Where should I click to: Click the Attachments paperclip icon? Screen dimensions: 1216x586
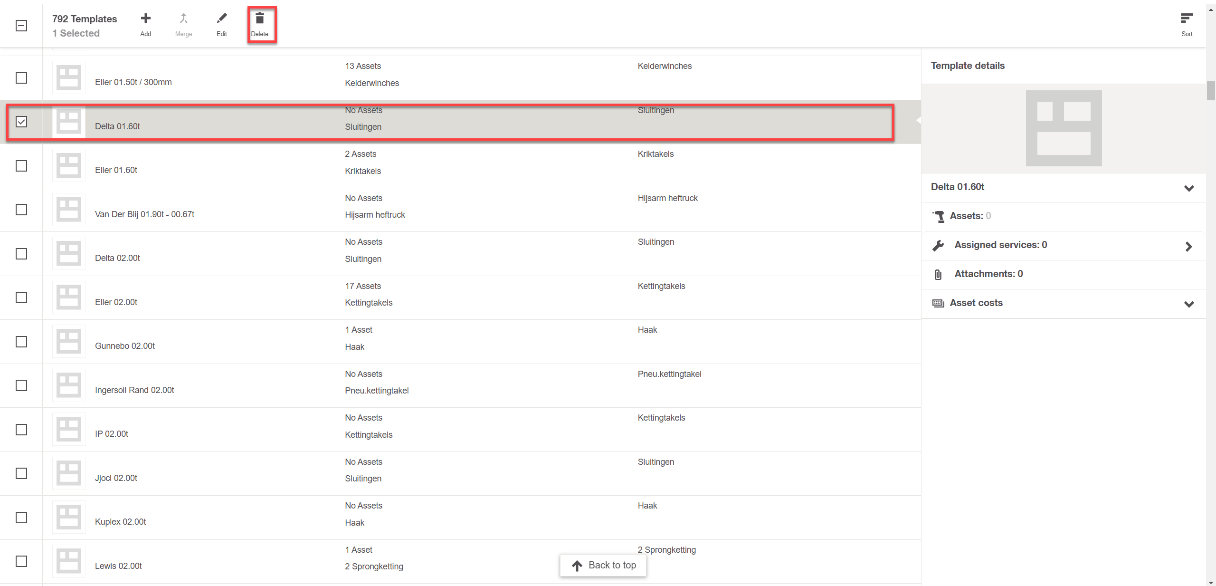938,274
